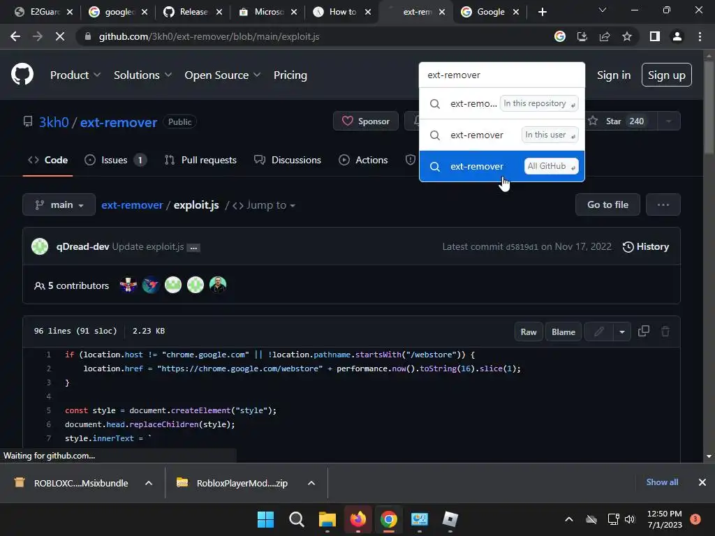Screen dimensions: 715x536
Task: Expand Open Source menu
Action: tap(223, 75)
